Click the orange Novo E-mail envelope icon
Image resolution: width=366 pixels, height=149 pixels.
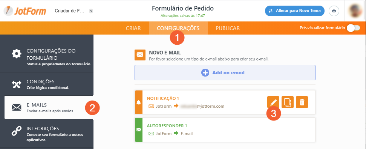tap(140, 55)
